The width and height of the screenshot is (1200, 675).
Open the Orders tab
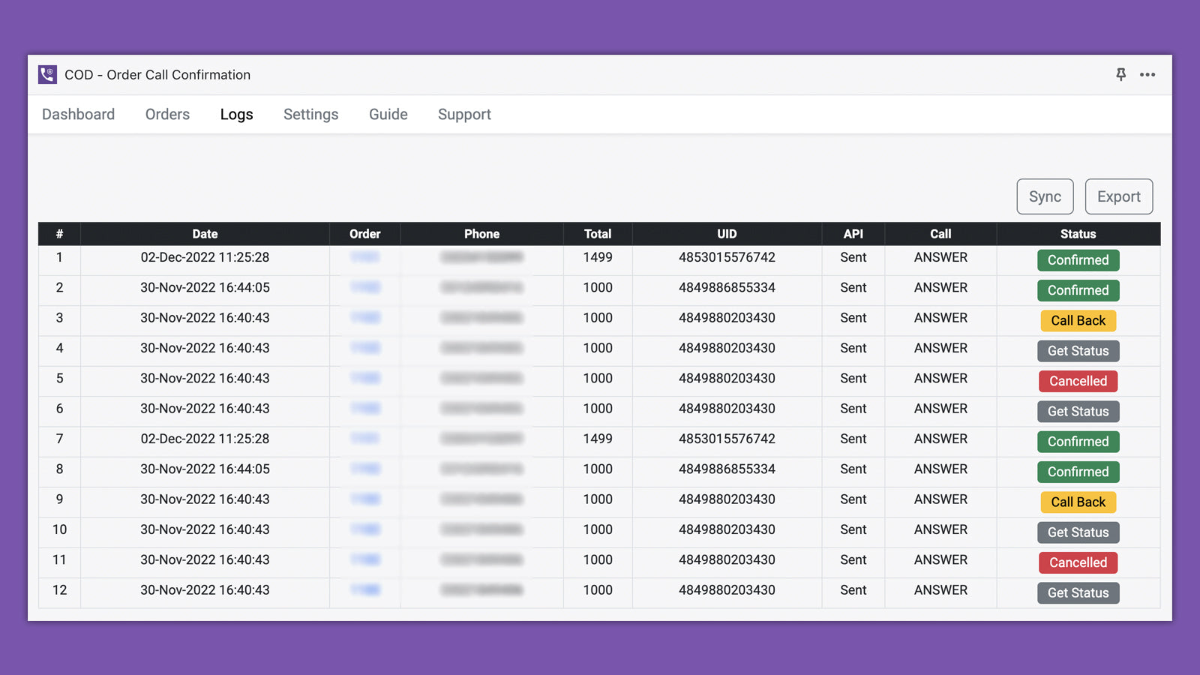166,114
